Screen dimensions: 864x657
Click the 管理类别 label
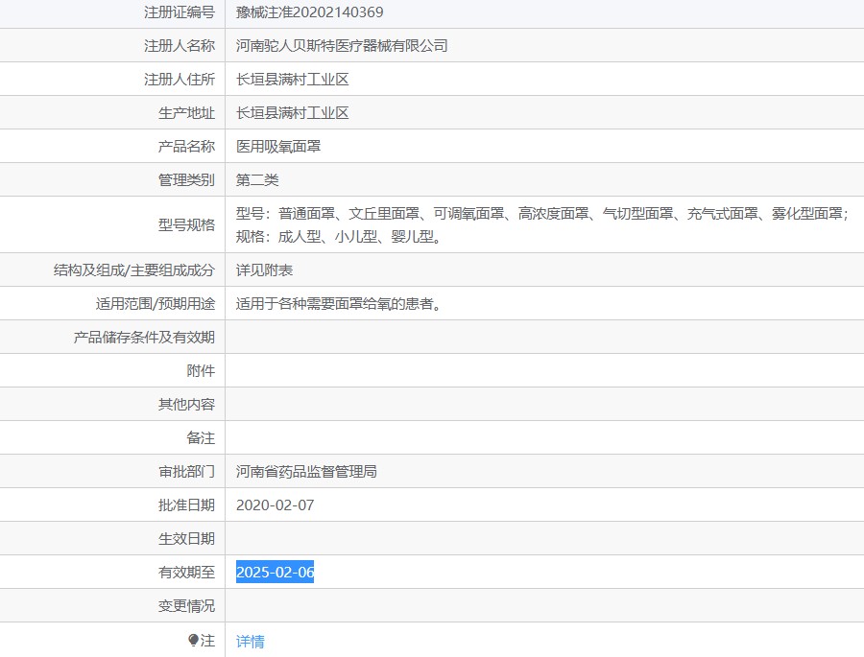pyautogui.click(x=187, y=180)
